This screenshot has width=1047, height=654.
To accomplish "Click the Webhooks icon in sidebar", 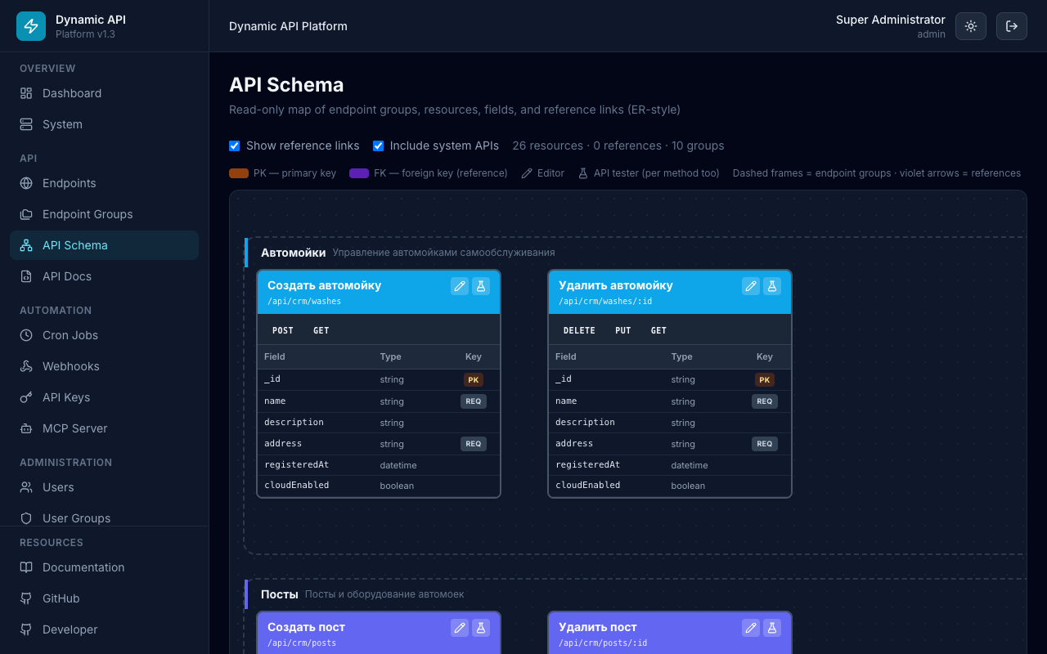I will [x=26, y=366].
